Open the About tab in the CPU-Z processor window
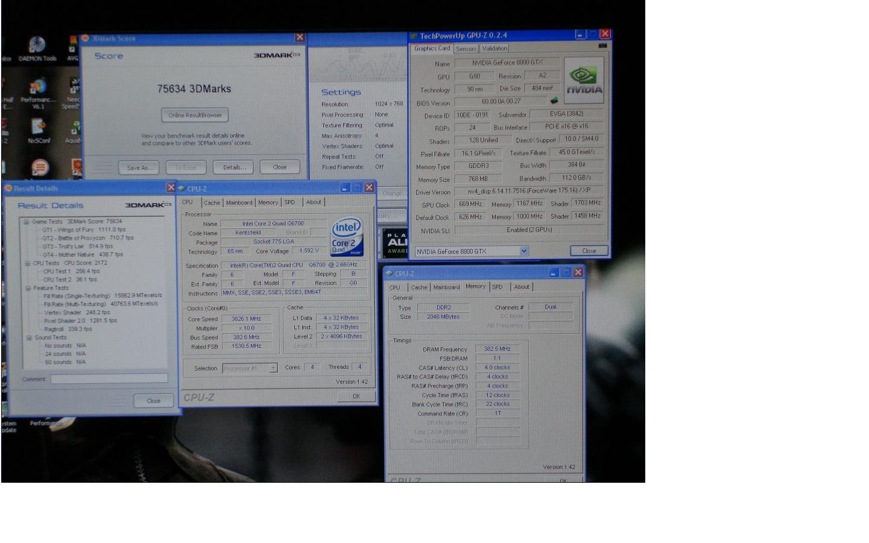This screenshot has height=543, width=869. (x=314, y=202)
